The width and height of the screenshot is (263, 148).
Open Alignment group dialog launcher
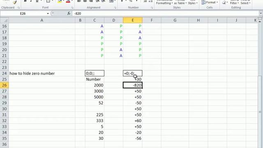pyautogui.click(x=115, y=8)
